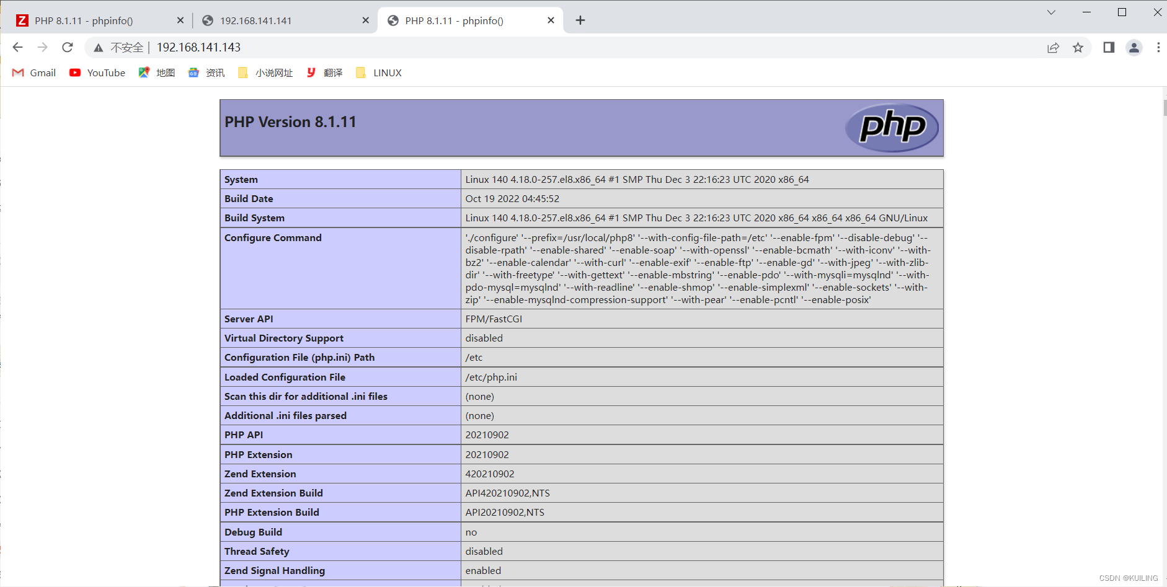
Task: Open the 小说网址 bookmark folder
Action: 265,73
